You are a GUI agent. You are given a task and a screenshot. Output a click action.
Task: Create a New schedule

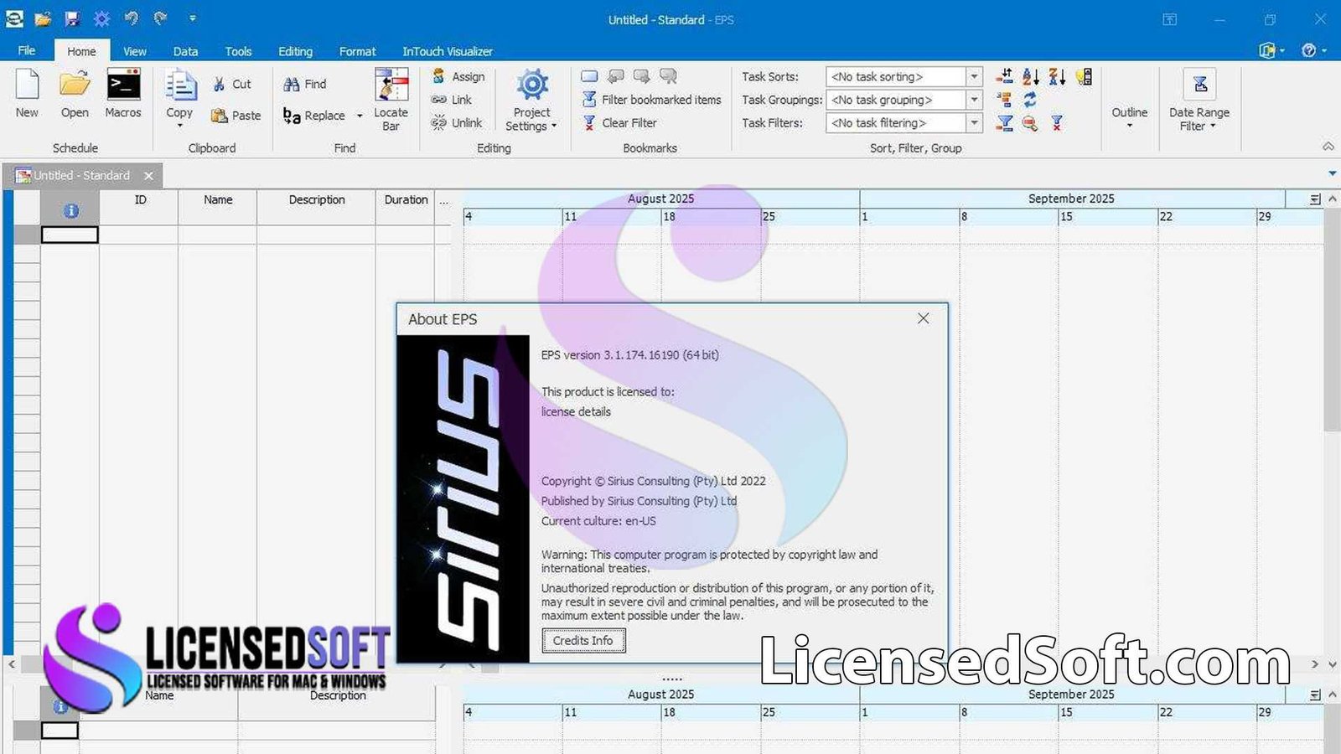point(27,94)
